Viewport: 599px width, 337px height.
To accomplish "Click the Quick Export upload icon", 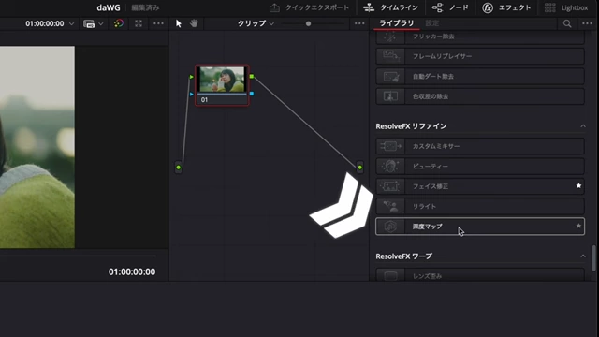I will (x=274, y=7).
